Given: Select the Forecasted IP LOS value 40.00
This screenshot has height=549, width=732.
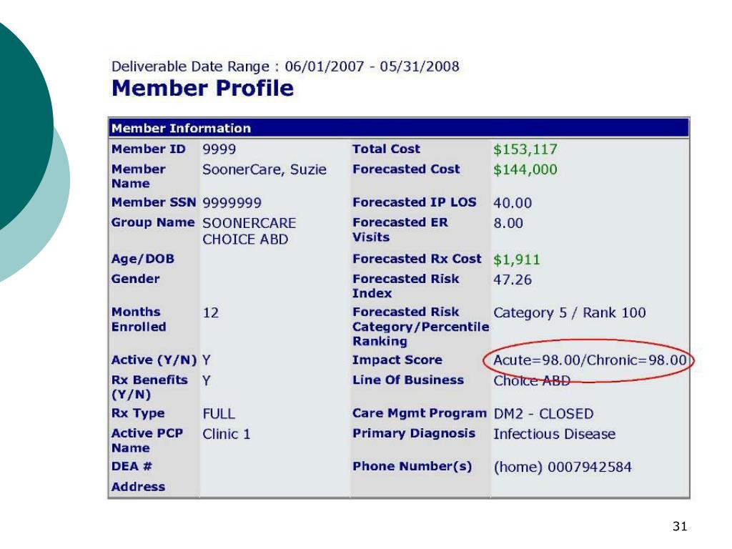Looking at the screenshot, I should click(513, 203).
